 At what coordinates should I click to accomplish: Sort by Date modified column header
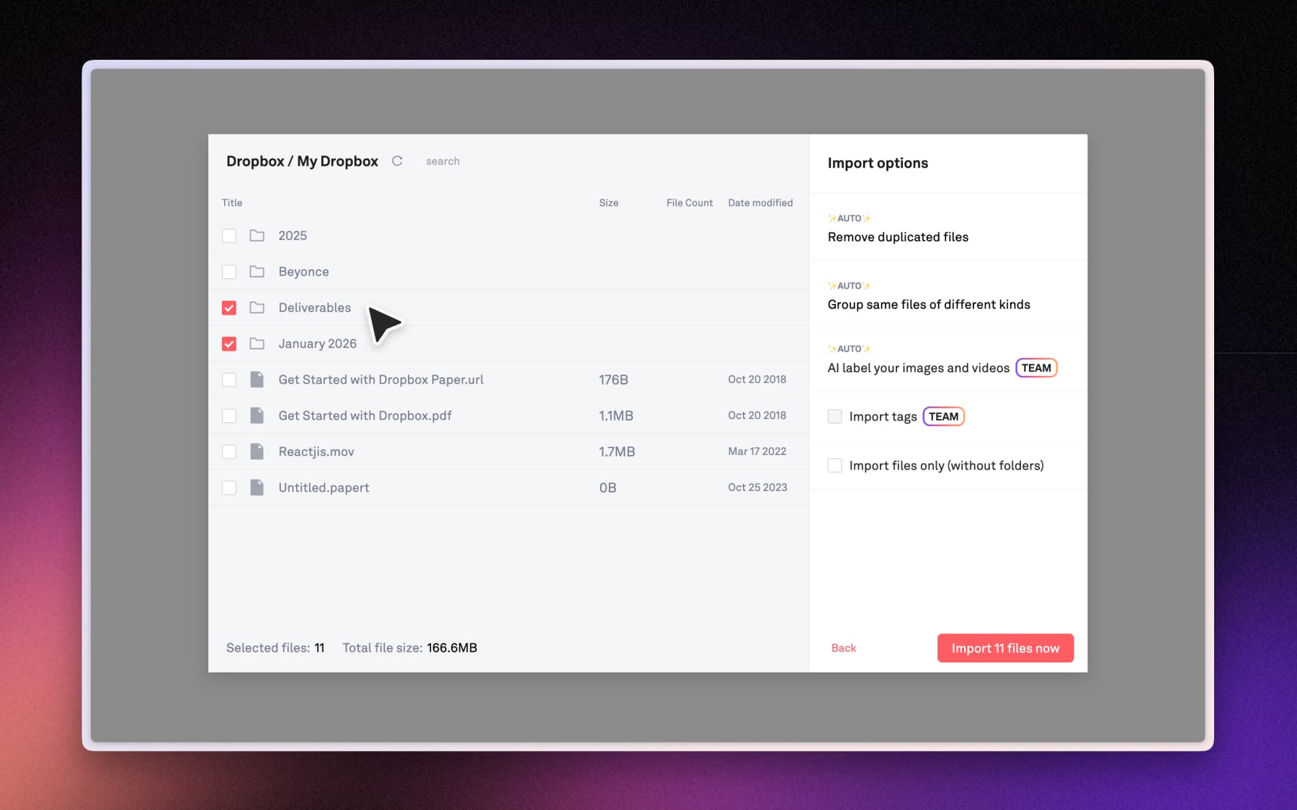tap(759, 203)
